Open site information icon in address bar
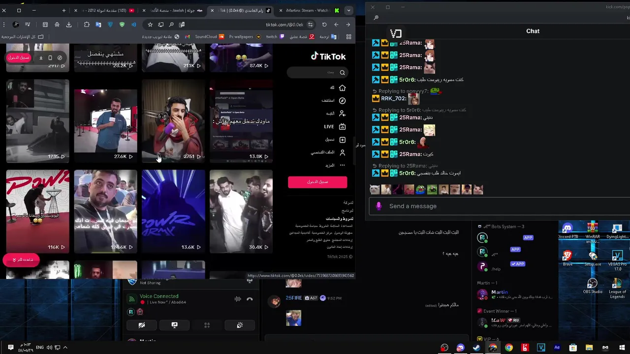The image size is (630, 354). coord(310,25)
